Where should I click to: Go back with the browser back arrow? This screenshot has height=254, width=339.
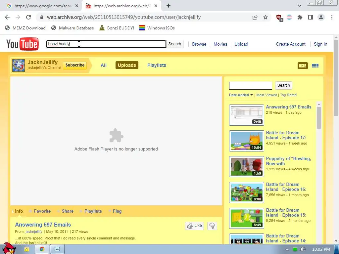(7, 17)
